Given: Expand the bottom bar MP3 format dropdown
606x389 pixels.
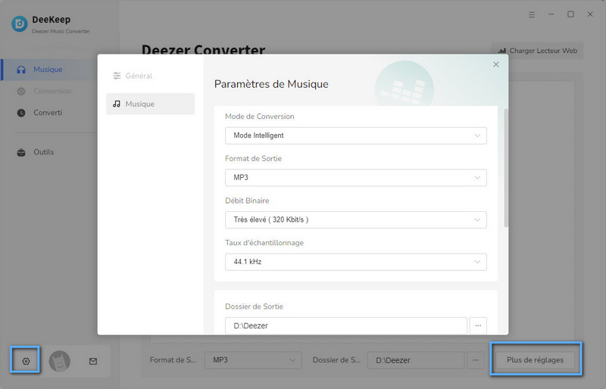Looking at the screenshot, I should pos(253,360).
